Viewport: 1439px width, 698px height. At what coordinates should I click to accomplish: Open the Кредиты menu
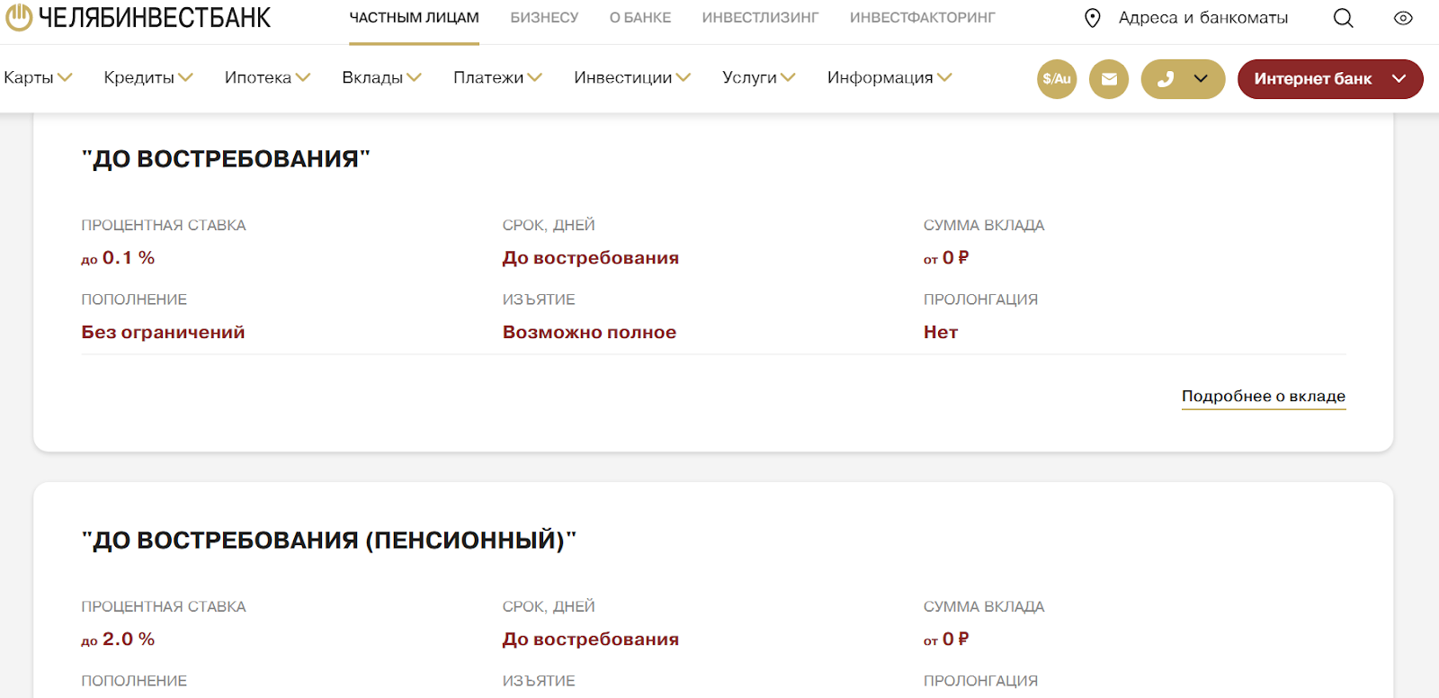147,77
